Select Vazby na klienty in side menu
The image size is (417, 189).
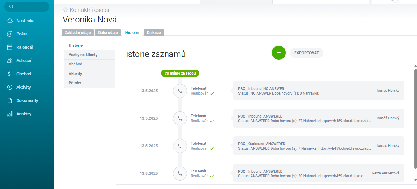tap(83, 55)
